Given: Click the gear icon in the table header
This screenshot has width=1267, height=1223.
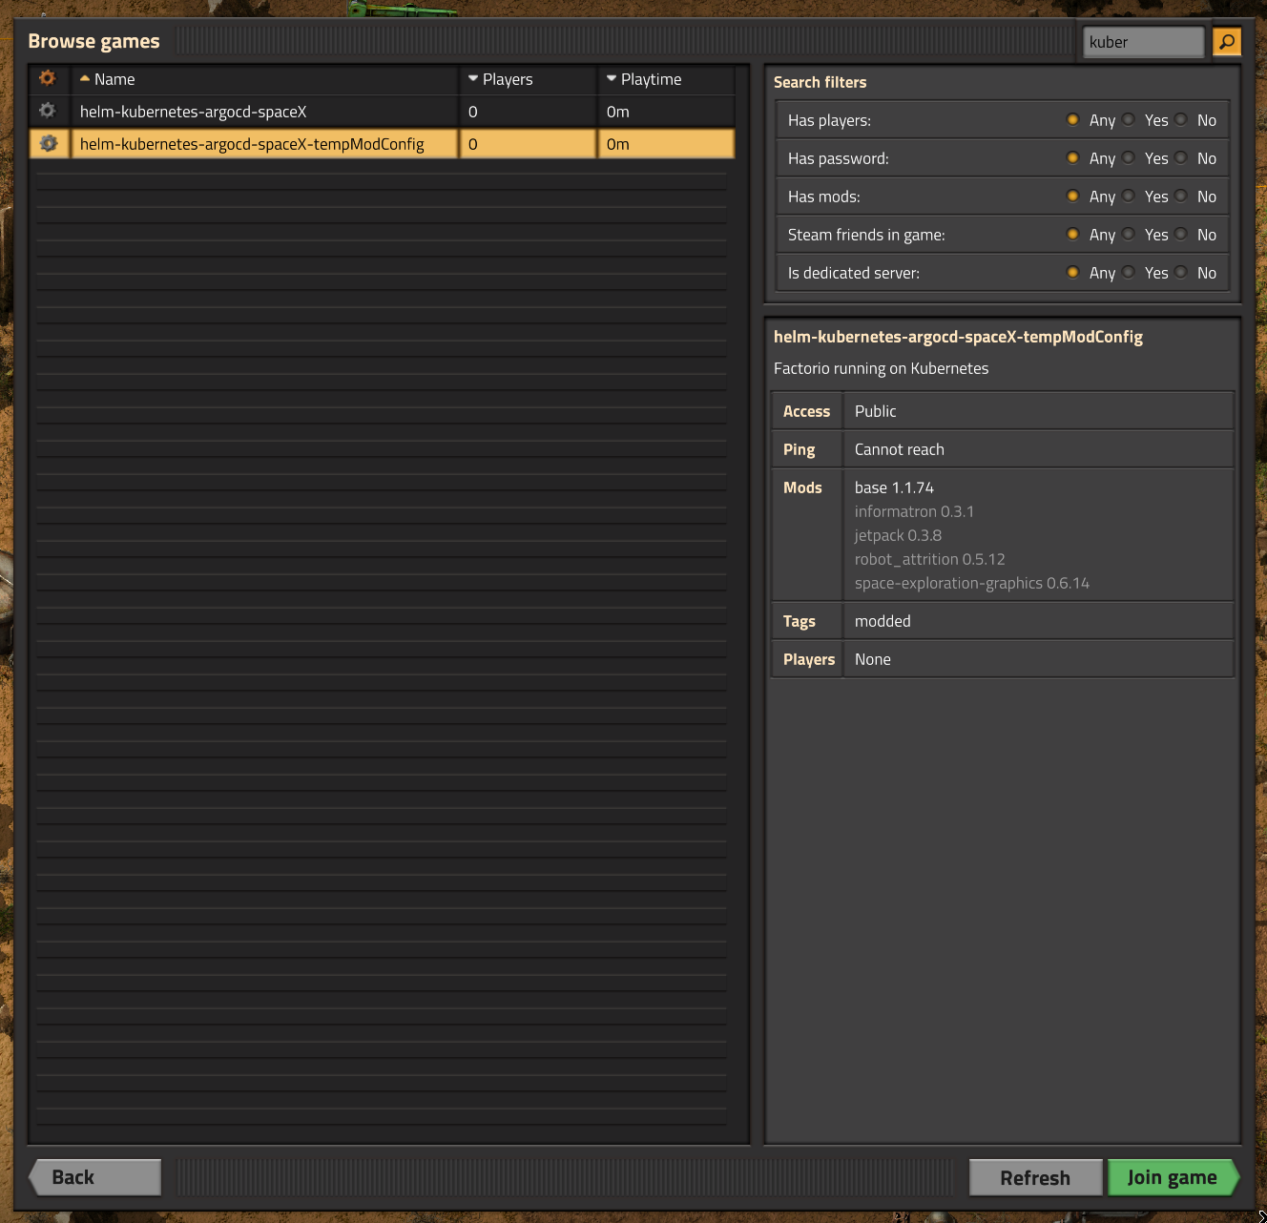Looking at the screenshot, I should coord(47,78).
